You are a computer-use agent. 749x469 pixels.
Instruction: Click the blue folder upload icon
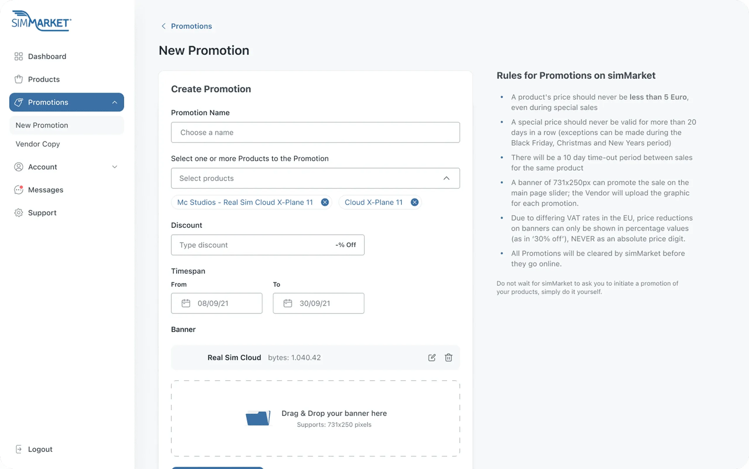[258, 418]
